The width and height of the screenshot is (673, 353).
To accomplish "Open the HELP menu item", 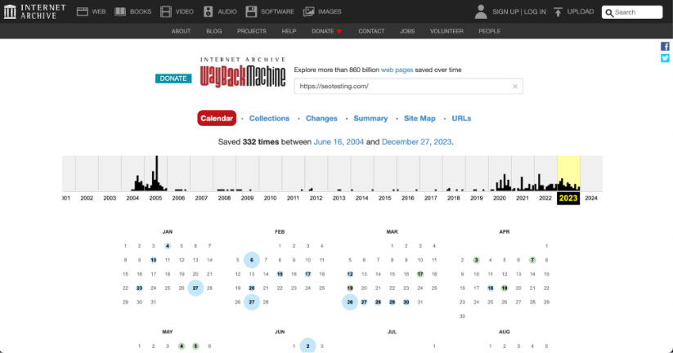I will click(289, 31).
